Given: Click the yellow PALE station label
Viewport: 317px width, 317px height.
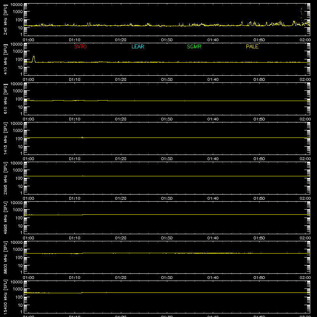Looking at the screenshot, I should coord(252,46).
